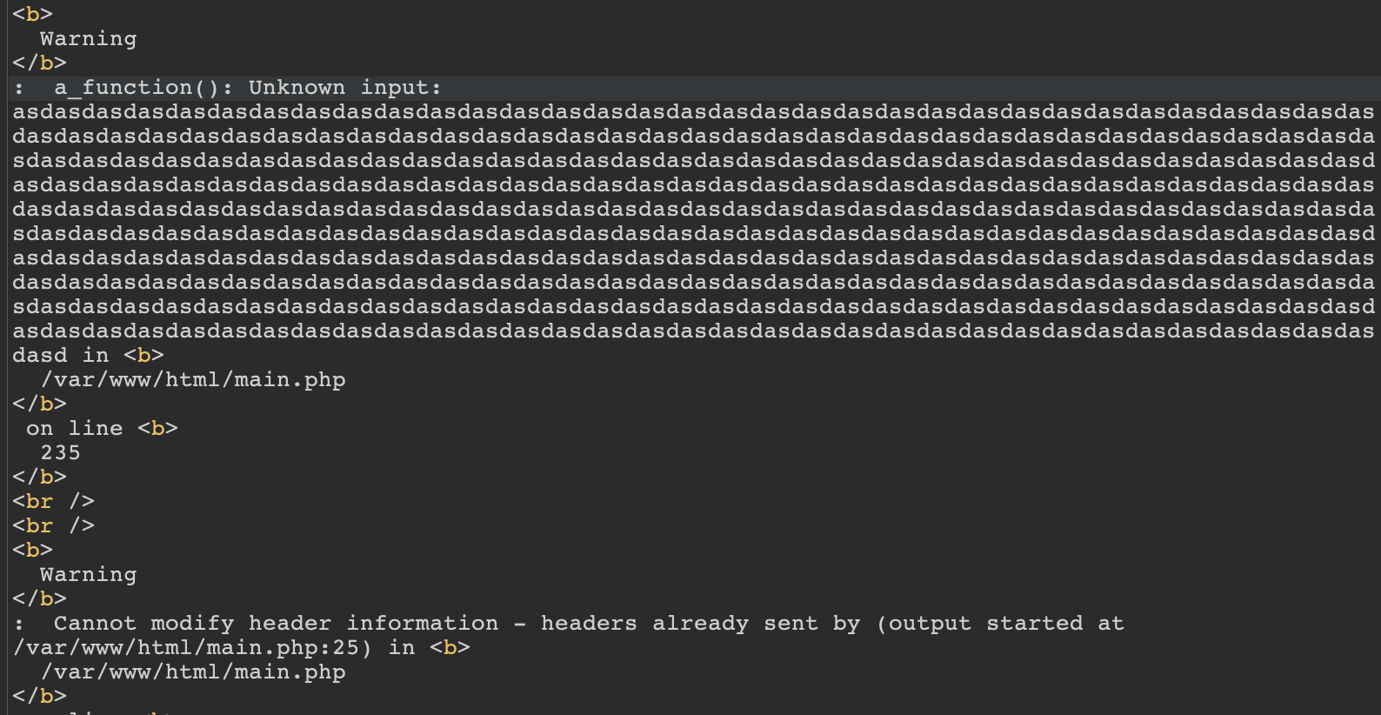Click the words "headers already sent by"

tap(700, 624)
